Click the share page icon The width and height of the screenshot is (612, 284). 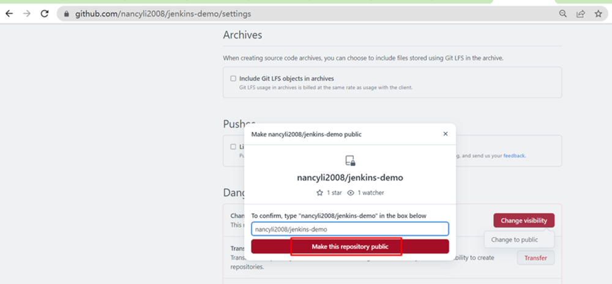581,13
